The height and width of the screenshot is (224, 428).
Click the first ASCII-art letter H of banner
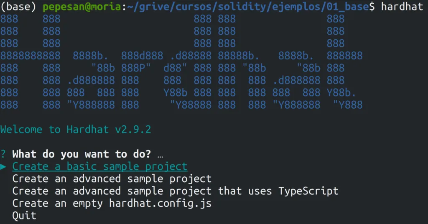(x=30, y=61)
